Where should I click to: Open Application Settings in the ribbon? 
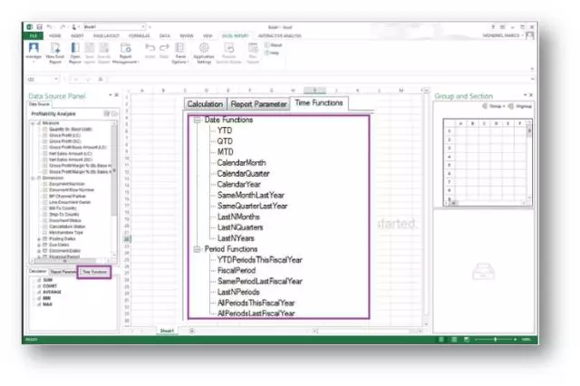click(205, 48)
